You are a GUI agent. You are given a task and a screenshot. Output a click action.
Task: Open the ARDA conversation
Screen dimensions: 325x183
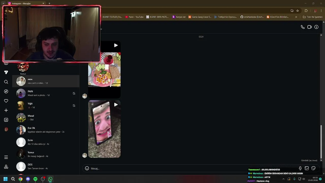click(x=46, y=81)
